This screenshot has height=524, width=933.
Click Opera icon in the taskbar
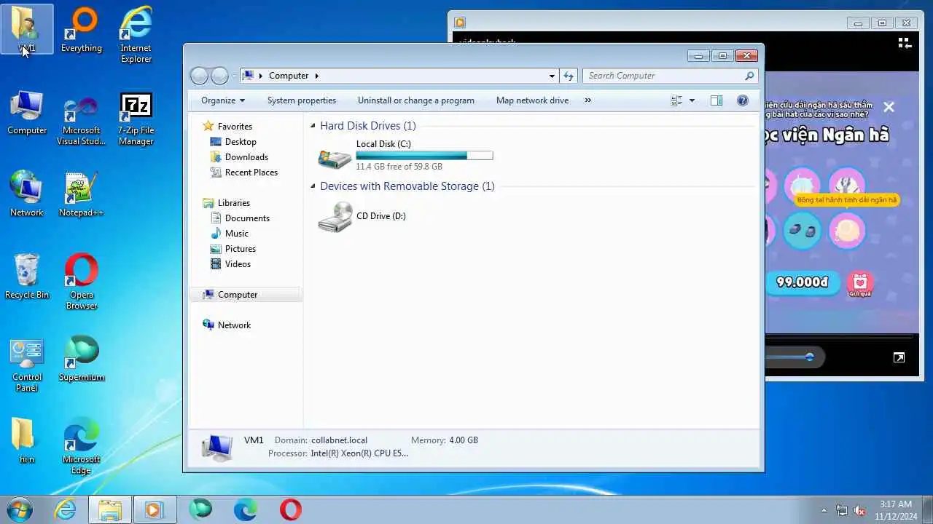click(291, 509)
